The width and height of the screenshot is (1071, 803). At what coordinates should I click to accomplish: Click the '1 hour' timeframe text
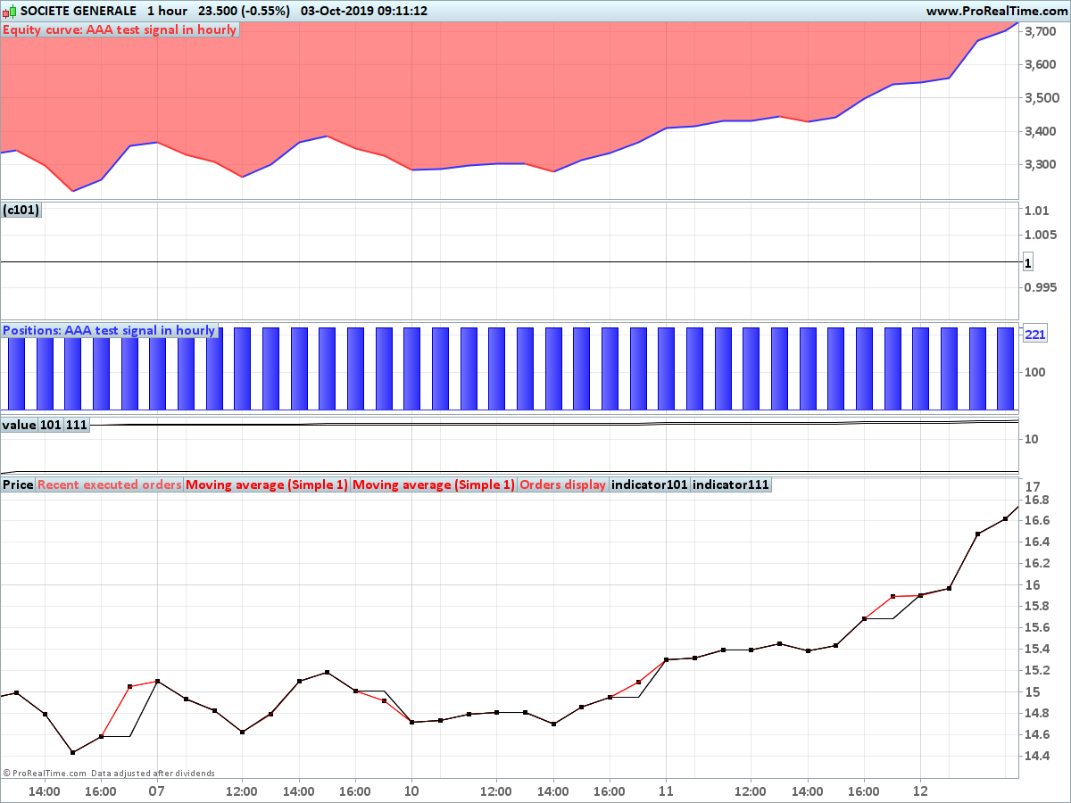(167, 11)
